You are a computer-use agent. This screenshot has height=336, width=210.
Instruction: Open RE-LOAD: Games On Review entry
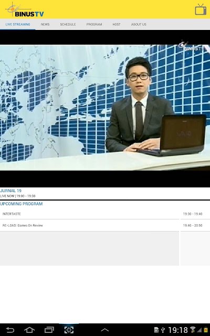pos(105,225)
